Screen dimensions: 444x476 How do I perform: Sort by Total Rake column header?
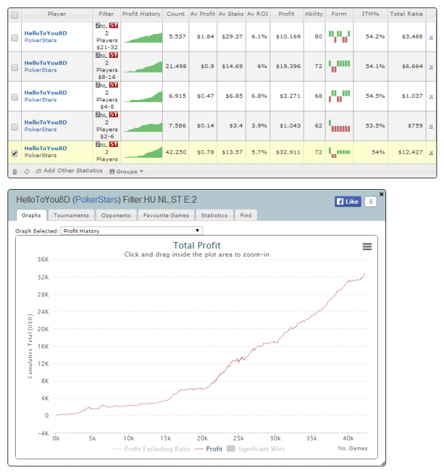click(407, 14)
